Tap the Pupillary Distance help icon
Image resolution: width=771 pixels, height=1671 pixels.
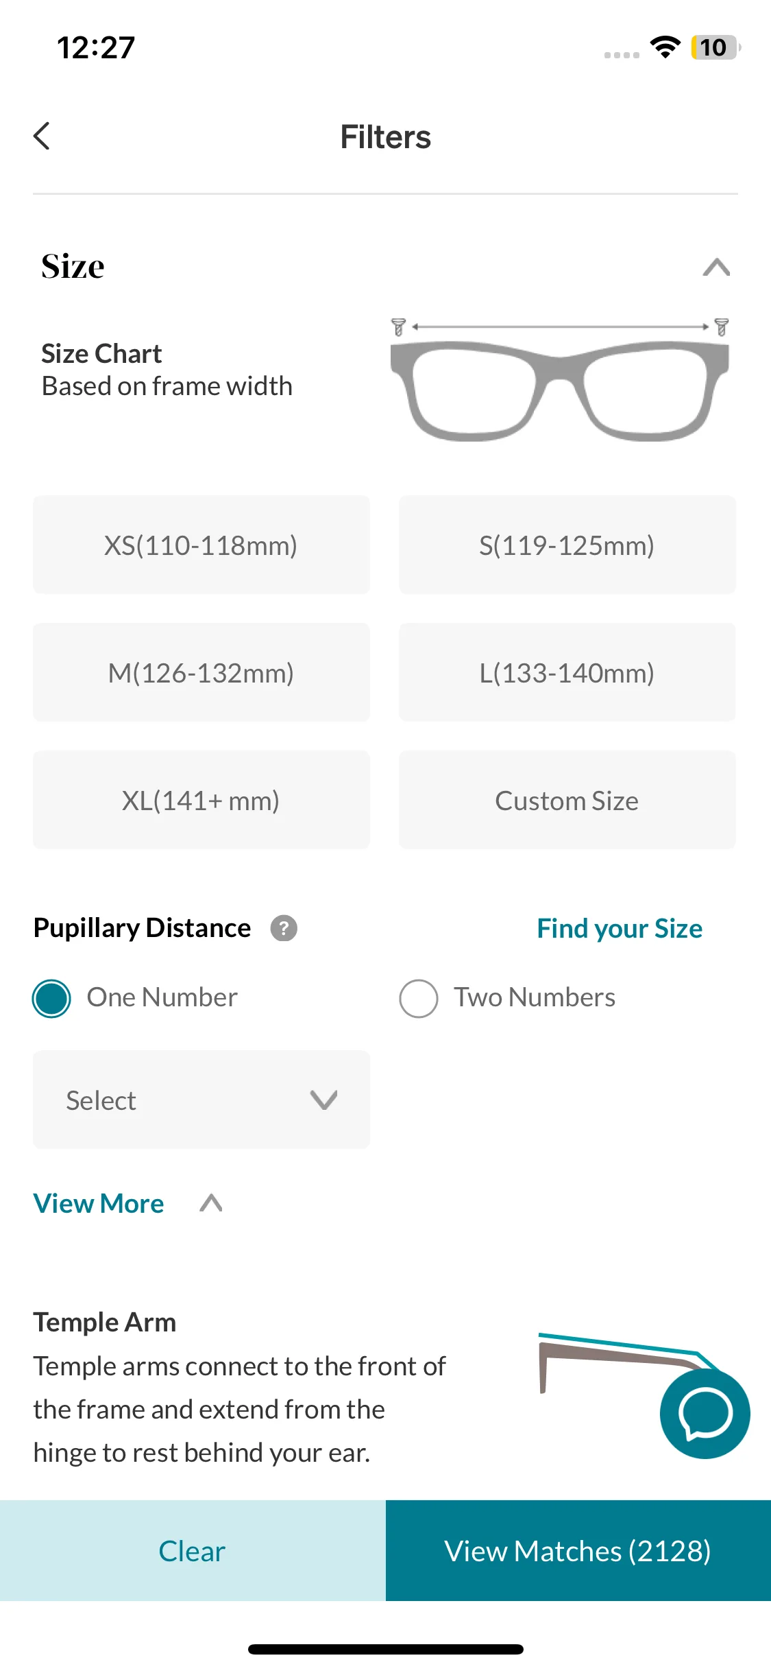(284, 929)
